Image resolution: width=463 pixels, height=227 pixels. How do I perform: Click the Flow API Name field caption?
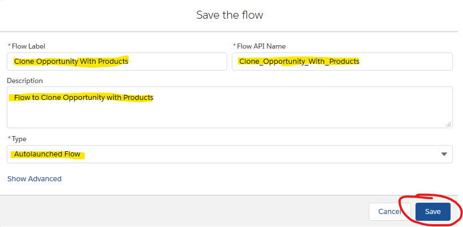(x=261, y=46)
